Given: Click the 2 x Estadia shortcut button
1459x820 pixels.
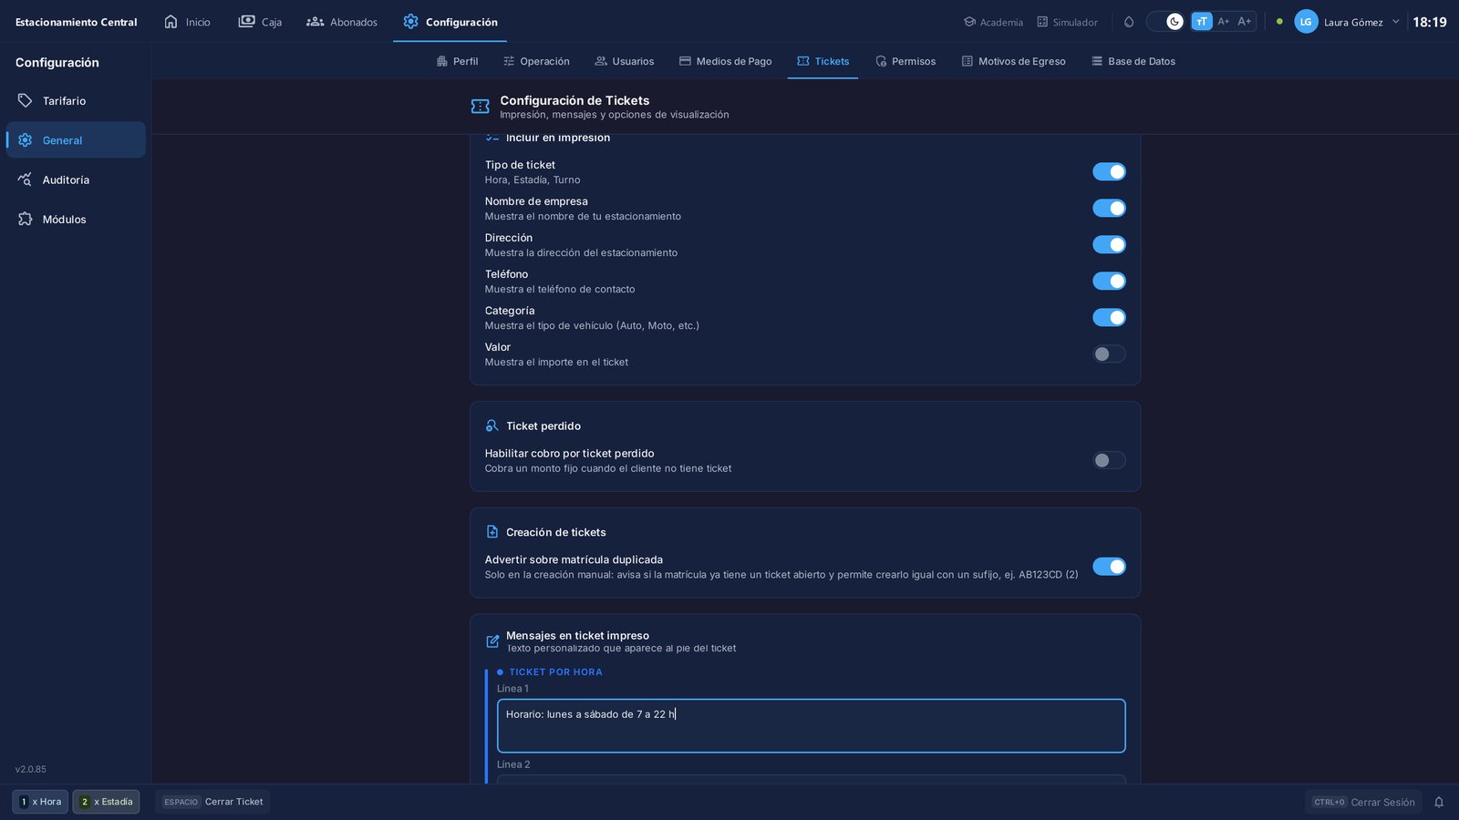Looking at the screenshot, I should click(106, 802).
